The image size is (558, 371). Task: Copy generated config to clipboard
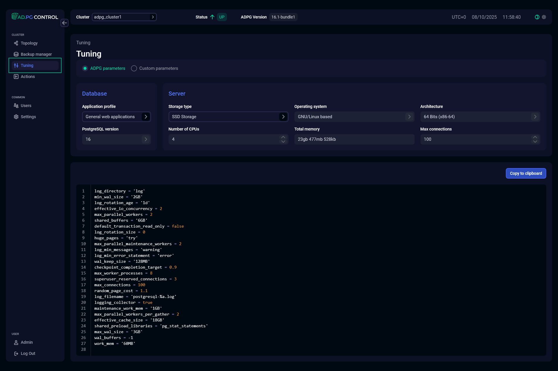click(x=525, y=173)
